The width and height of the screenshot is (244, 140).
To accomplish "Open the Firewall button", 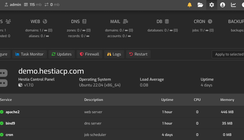I will point(89,54).
